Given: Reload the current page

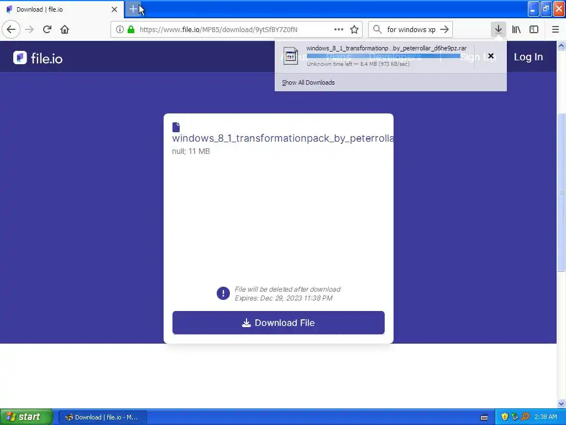Looking at the screenshot, I should [x=47, y=29].
